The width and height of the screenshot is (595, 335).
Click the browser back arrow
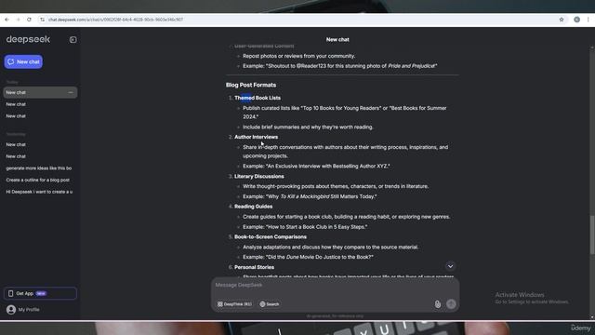tap(7, 20)
